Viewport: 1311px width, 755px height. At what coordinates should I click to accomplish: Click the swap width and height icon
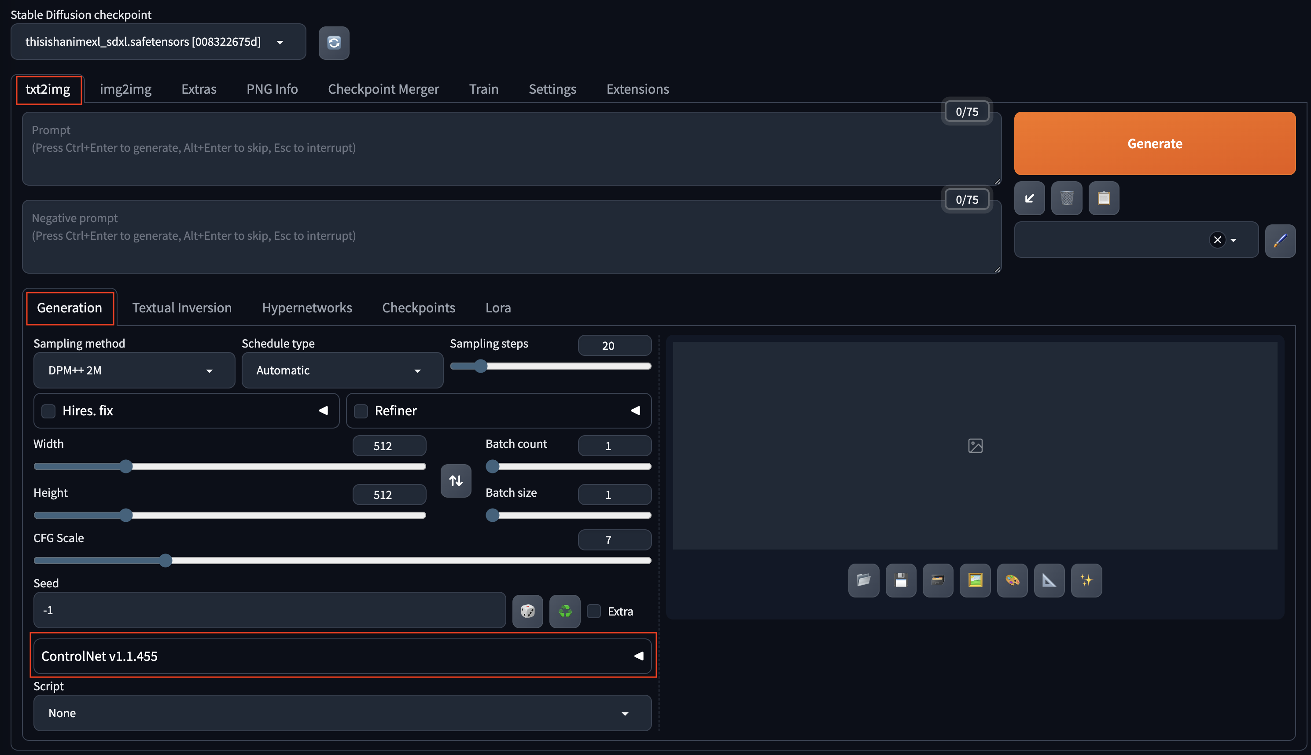click(456, 481)
